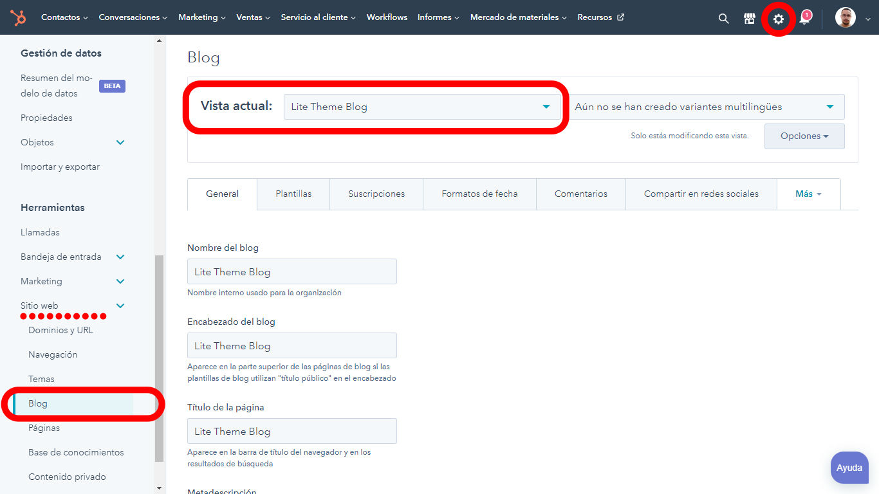This screenshot has width=879, height=494.
Task: Click the sidebar scrollbar up arrow
Action: 160,41
